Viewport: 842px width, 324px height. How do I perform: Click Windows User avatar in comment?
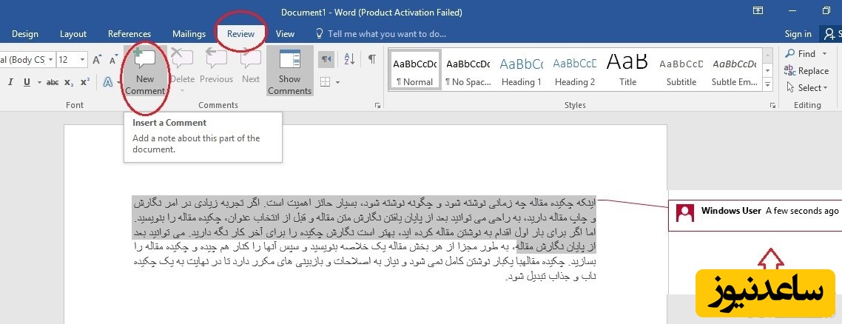point(684,213)
